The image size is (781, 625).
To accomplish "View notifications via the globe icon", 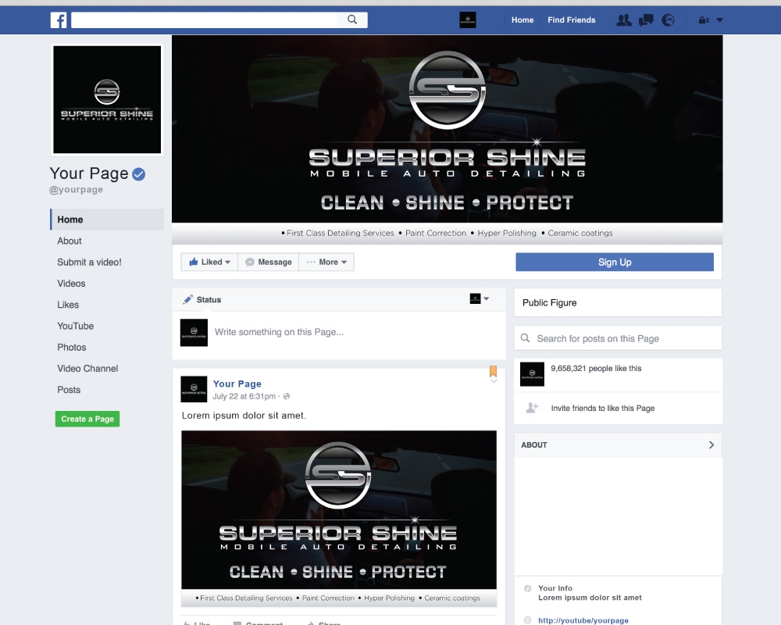I will coord(668,20).
